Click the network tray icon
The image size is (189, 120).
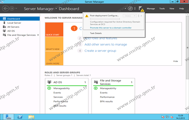pos(167,117)
